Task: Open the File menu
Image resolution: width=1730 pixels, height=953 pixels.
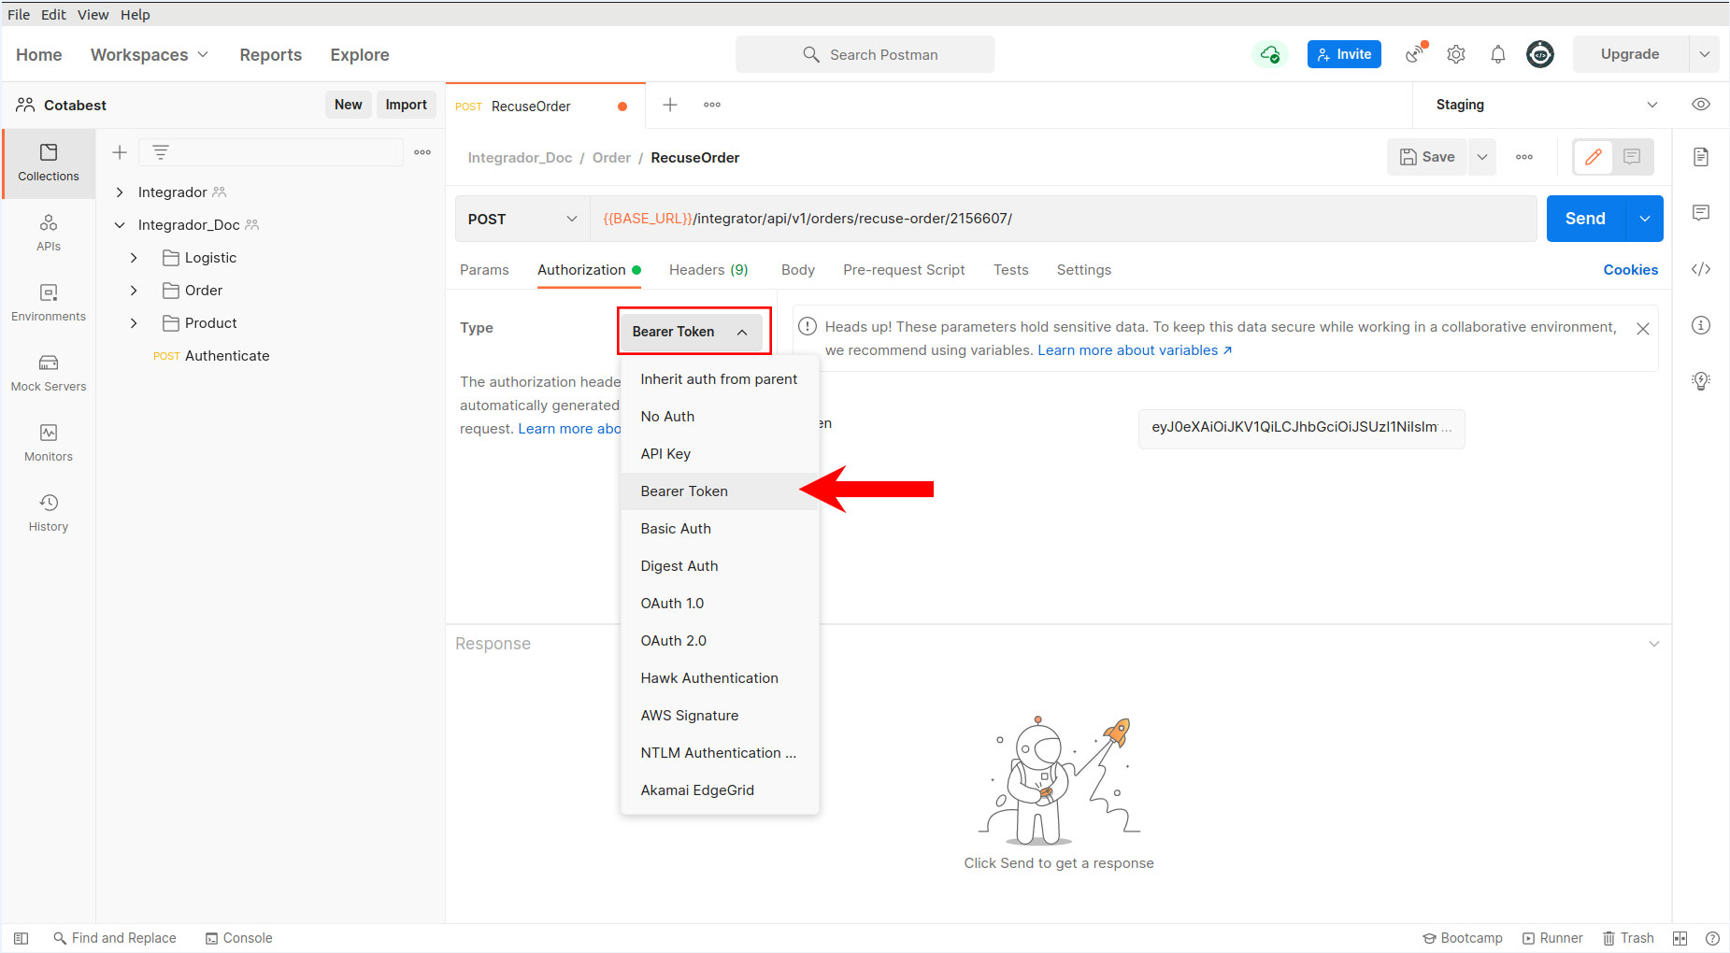Action: (19, 14)
